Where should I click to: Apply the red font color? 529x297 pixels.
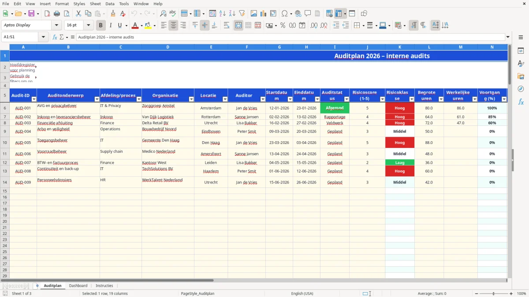click(x=135, y=26)
